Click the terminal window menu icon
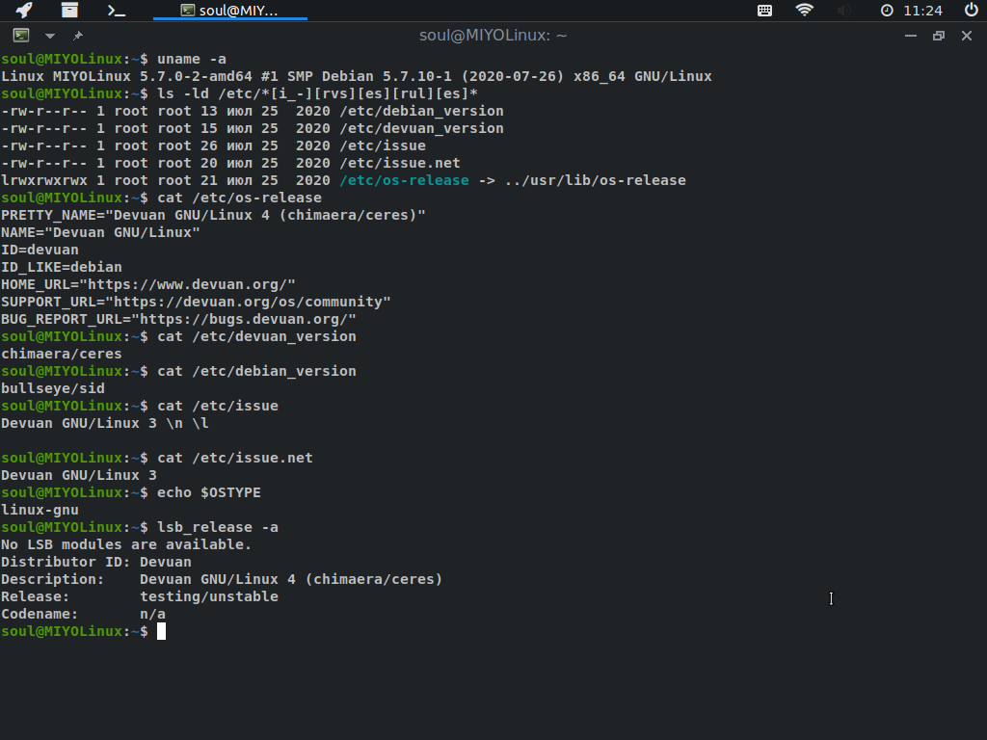 (x=21, y=36)
